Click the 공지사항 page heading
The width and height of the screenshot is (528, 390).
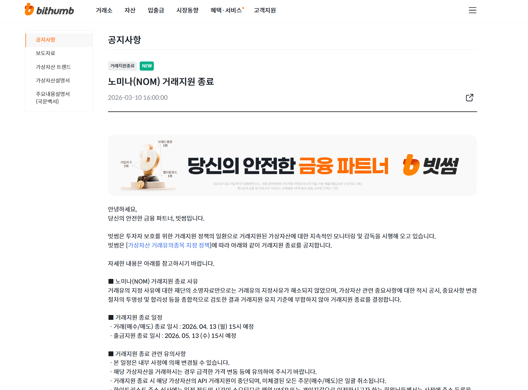click(124, 40)
